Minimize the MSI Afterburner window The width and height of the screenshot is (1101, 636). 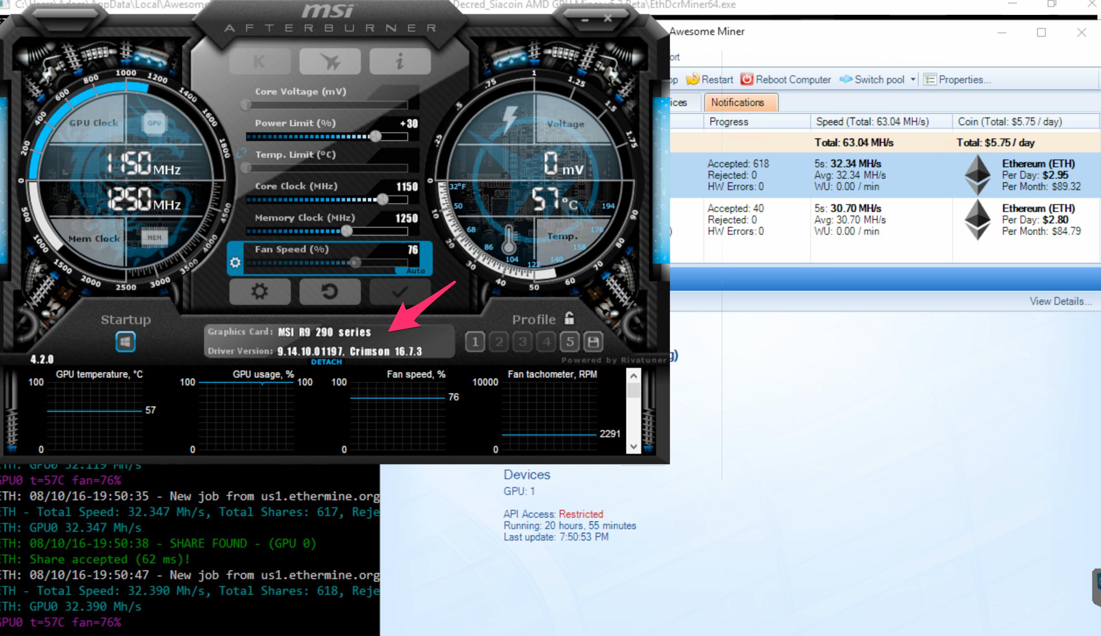point(586,20)
